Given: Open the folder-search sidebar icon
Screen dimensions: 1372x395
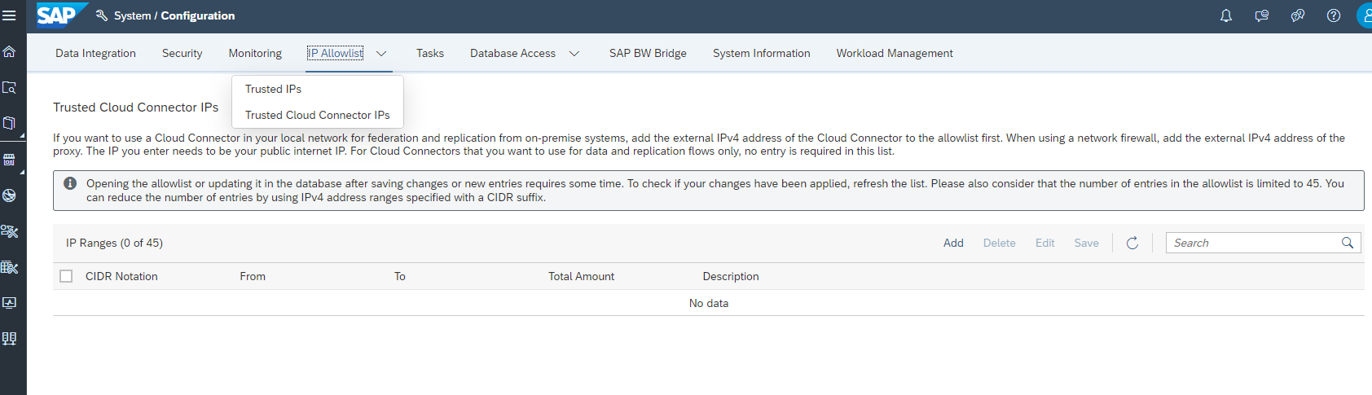Looking at the screenshot, I should click(x=10, y=88).
